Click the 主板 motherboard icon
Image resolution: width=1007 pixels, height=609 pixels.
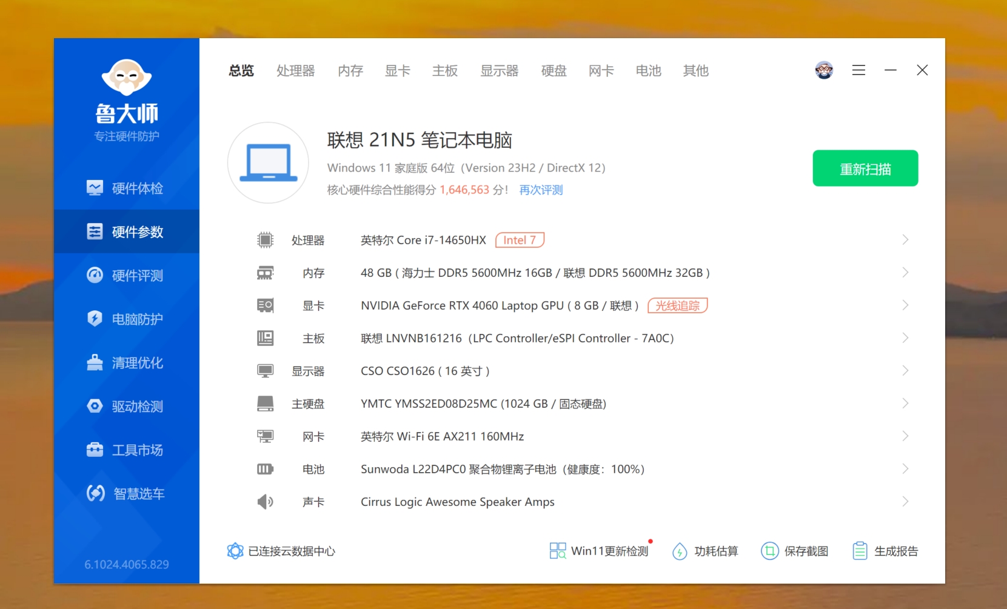(x=265, y=338)
